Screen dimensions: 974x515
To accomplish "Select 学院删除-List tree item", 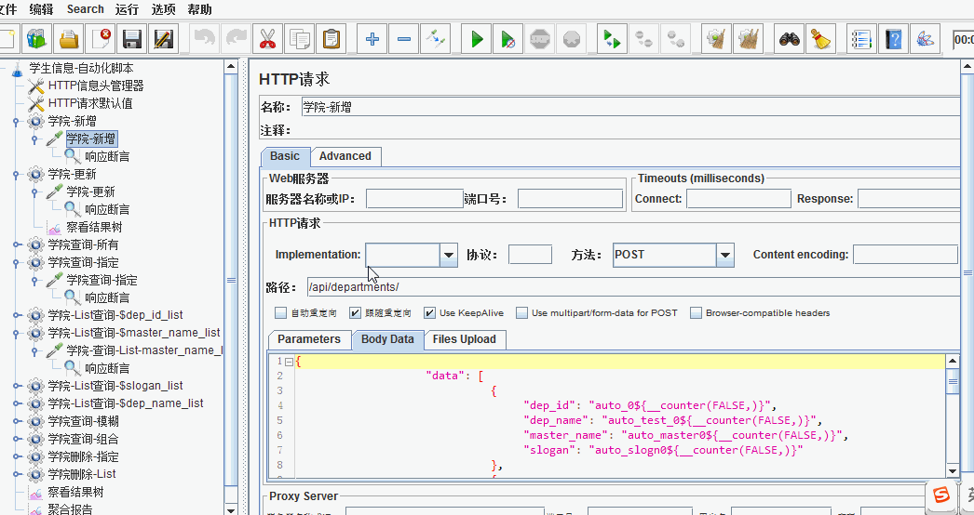I will pyautogui.click(x=82, y=474).
